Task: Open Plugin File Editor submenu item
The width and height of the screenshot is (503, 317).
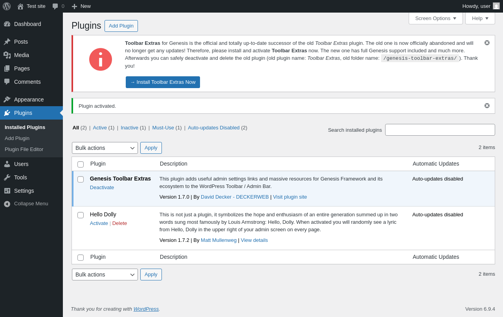Action: [24, 149]
